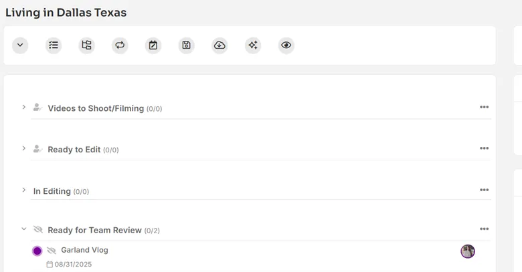
Task: Toggle hidden-eye icon beside Garland Vlog
Action: 52,251
